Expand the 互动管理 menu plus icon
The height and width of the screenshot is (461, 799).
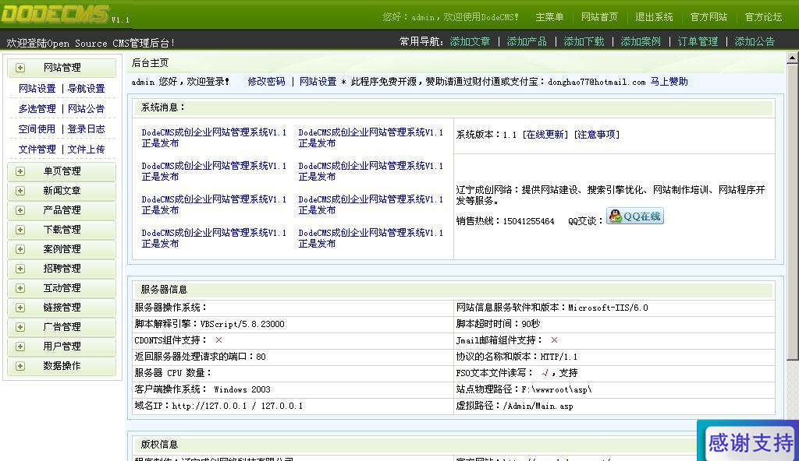20,288
